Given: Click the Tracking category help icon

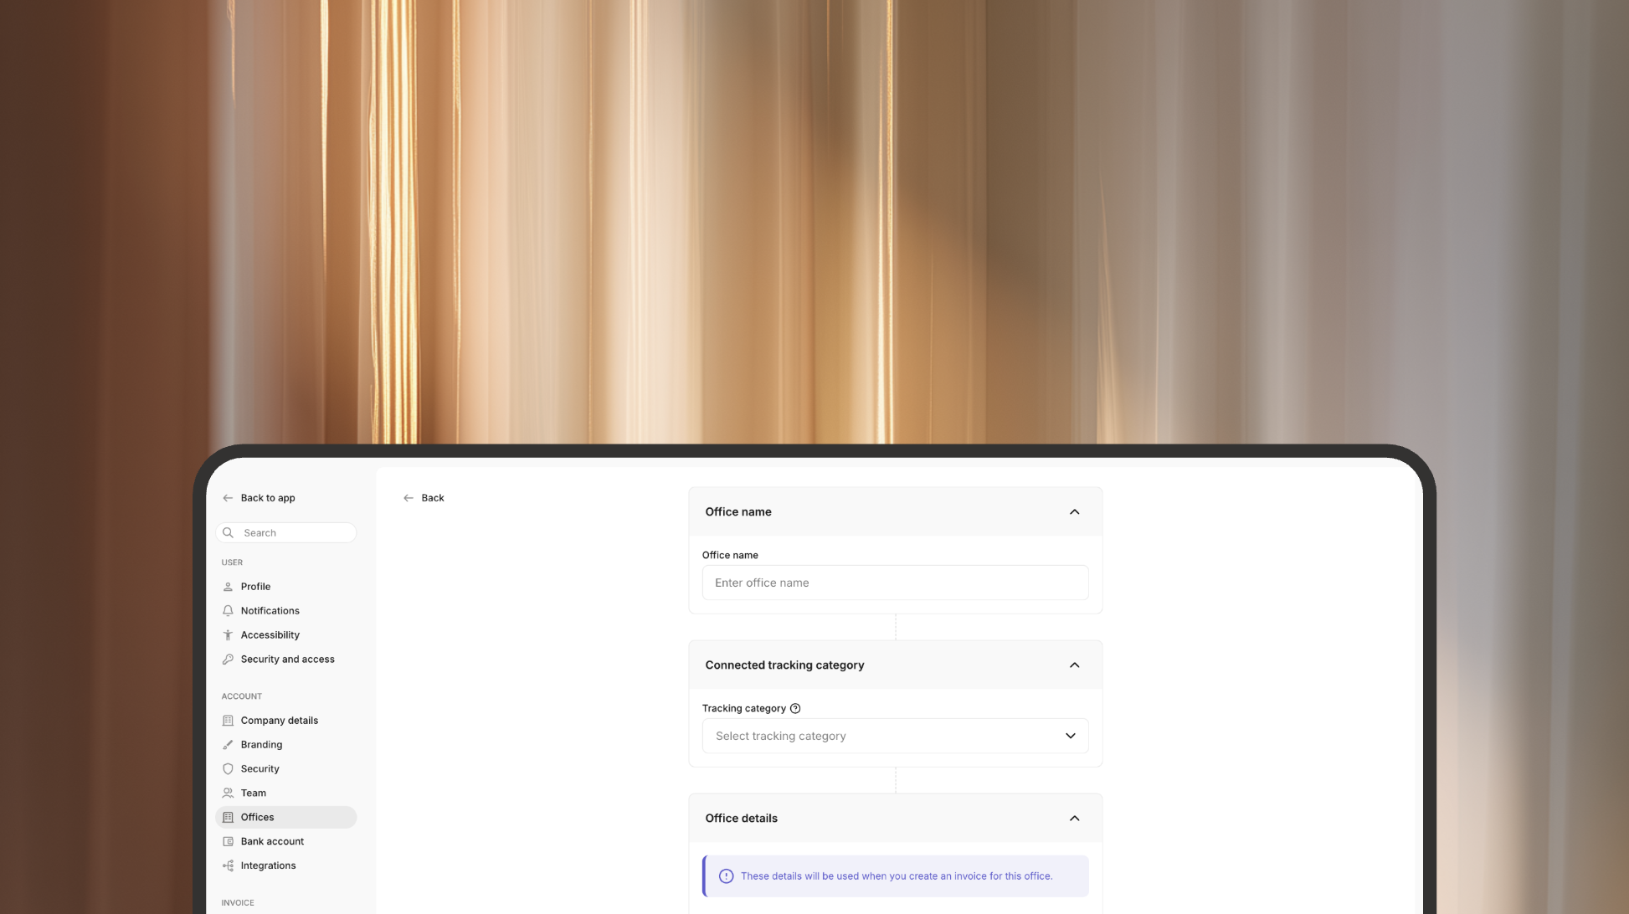Looking at the screenshot, I should (795, 708).
